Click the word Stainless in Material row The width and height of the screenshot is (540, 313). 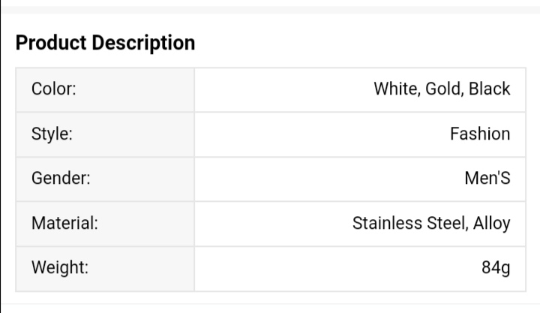tap(387, 223)
